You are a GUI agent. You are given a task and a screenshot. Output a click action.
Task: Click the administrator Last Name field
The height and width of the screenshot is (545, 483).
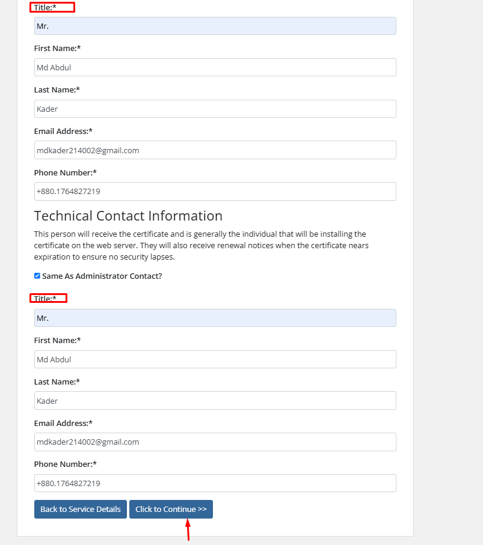click(x=215, y=109)
